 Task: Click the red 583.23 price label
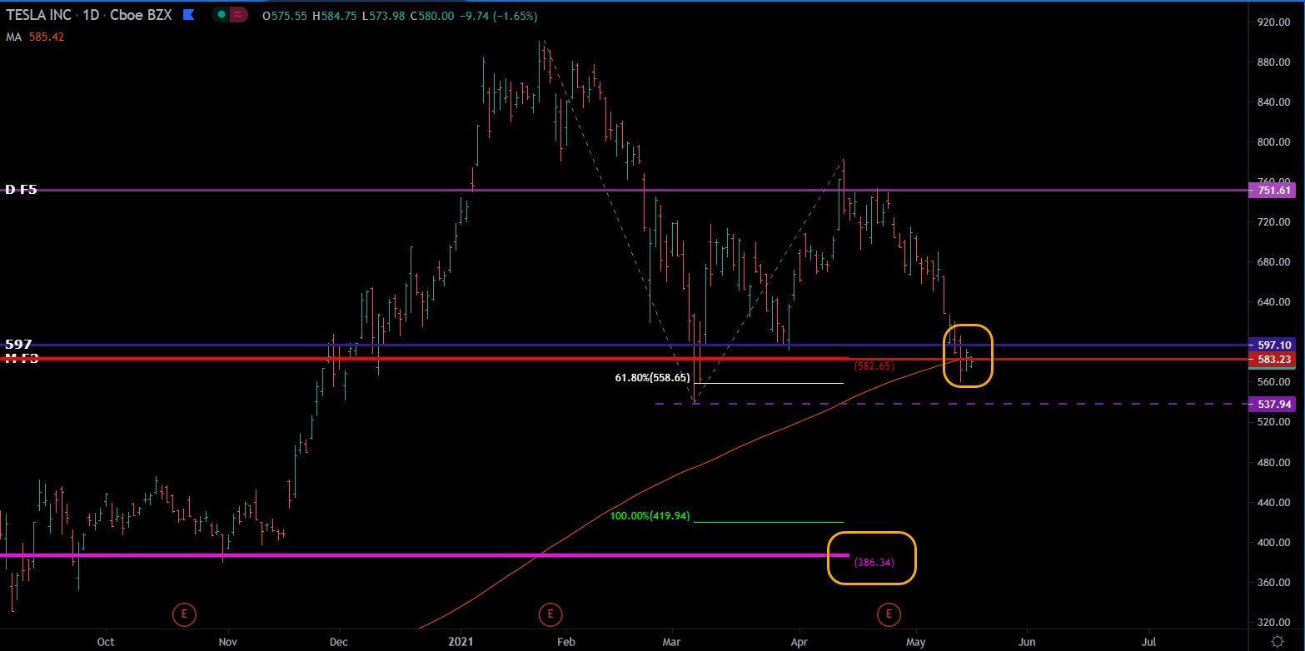[1273, 360]
